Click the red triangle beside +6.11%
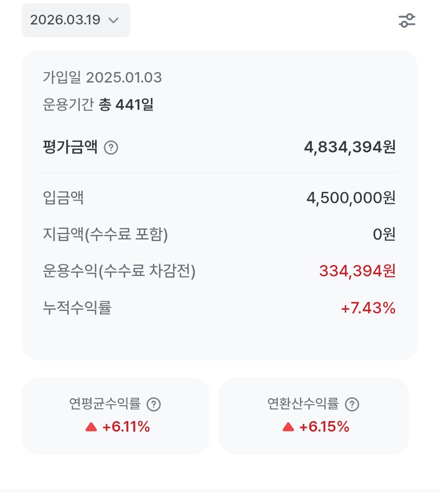Image resolution: width=439 pixels, height=493 pixels. tap(91, 427)
